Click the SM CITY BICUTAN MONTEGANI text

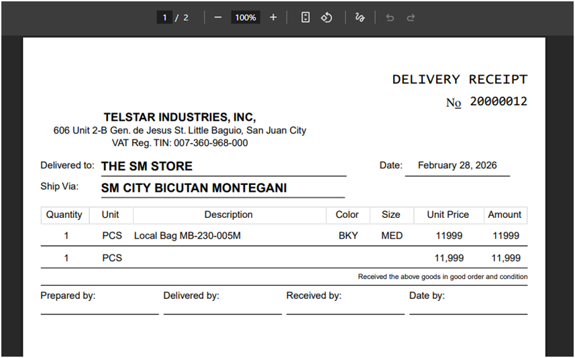click(193, 188)
